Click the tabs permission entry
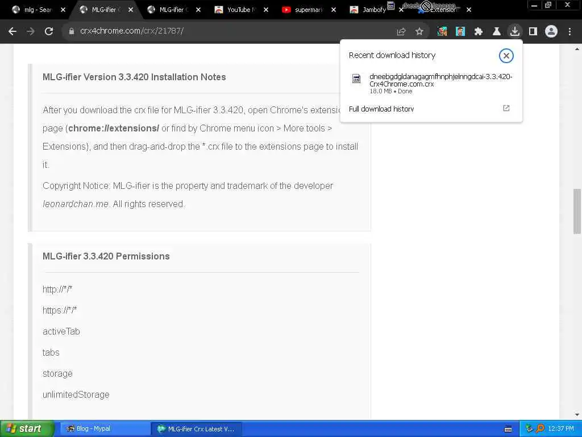Screen dimensions: 582x437 (x=51, y=352)
